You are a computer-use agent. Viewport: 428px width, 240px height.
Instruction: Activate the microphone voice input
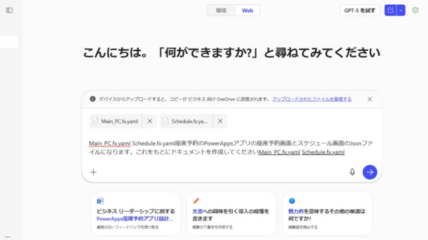coord(352,172)
